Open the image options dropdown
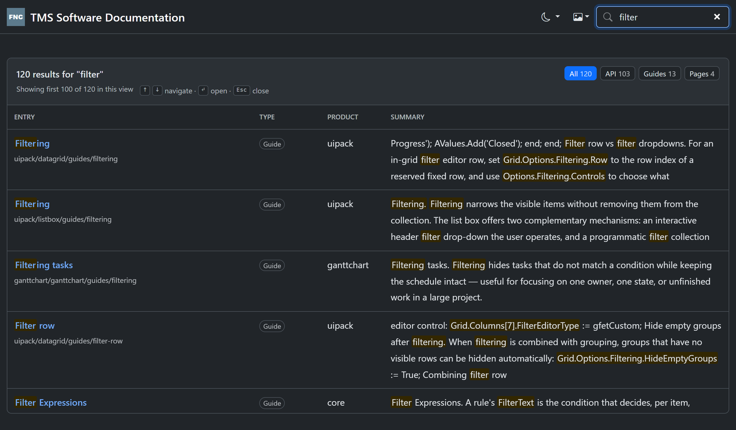 [x=581, y=17]
